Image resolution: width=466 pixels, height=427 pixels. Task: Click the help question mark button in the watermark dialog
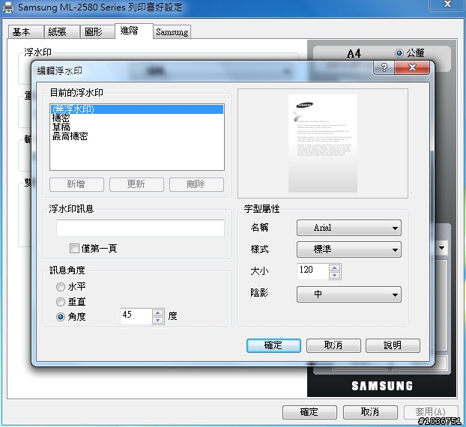pos(384,67)
